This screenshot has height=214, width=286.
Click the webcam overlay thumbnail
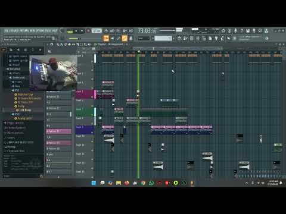[x=53, y=73]
